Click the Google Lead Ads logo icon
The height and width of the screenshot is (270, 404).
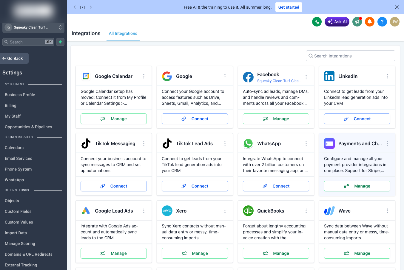(x=86, y=211)
